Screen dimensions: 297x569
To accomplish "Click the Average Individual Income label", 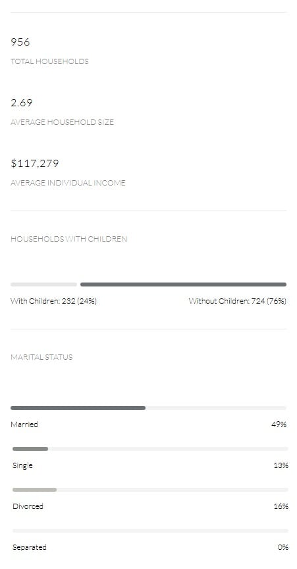I will click(68, 183).
